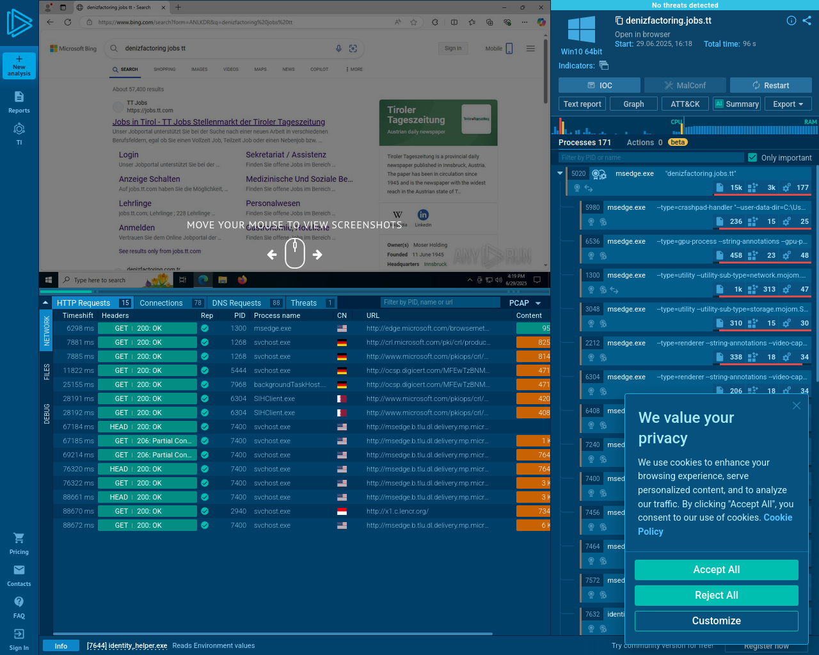Click the copy icon before denizfactoring.jobs.tt title
The width and height of the screenshot is (819, 655).
619,20
